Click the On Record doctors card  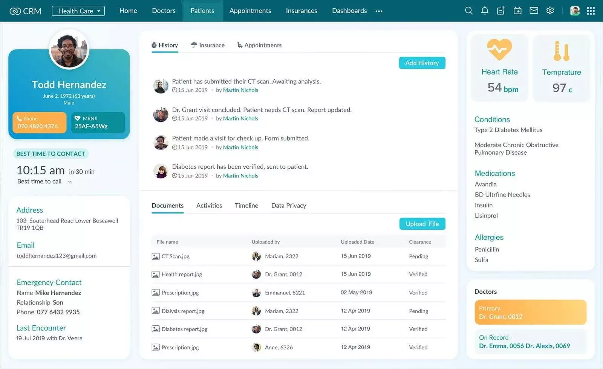click(x=530, y=342)
